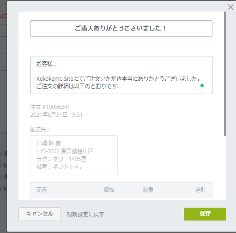Place cursor on the お客様、 greeting line
This screenshot has height=233, width=236.
[x=46, y=64]
